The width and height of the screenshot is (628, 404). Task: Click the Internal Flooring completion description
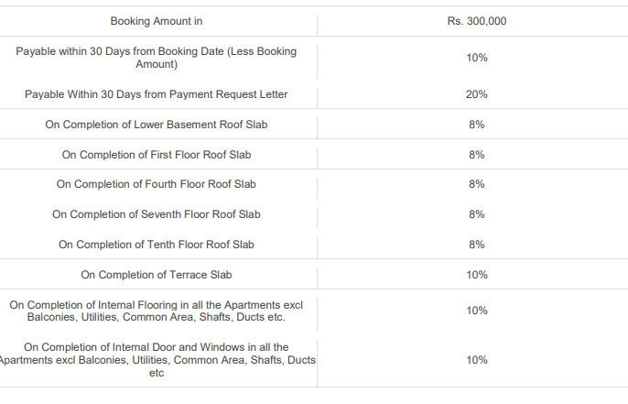point(157,311)
